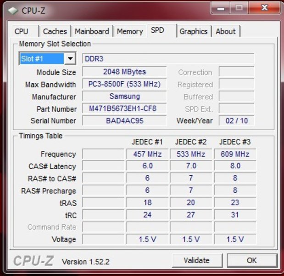Click the 6.0 CAS# latency cell
This screenshot has width=284, height=276.
point(147,166)
